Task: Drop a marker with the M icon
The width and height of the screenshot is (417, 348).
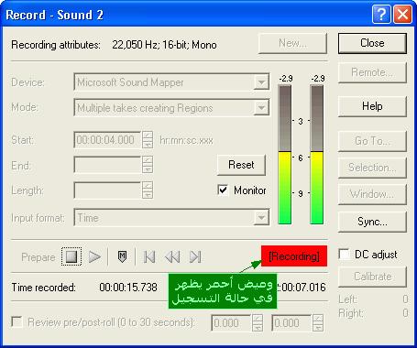Action: coord(122,256)
